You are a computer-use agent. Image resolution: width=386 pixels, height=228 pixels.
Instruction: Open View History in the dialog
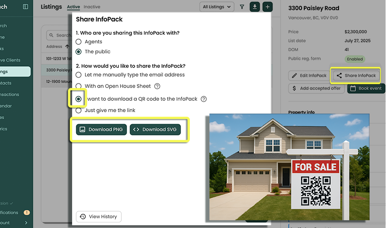click(x=99, y=217)
